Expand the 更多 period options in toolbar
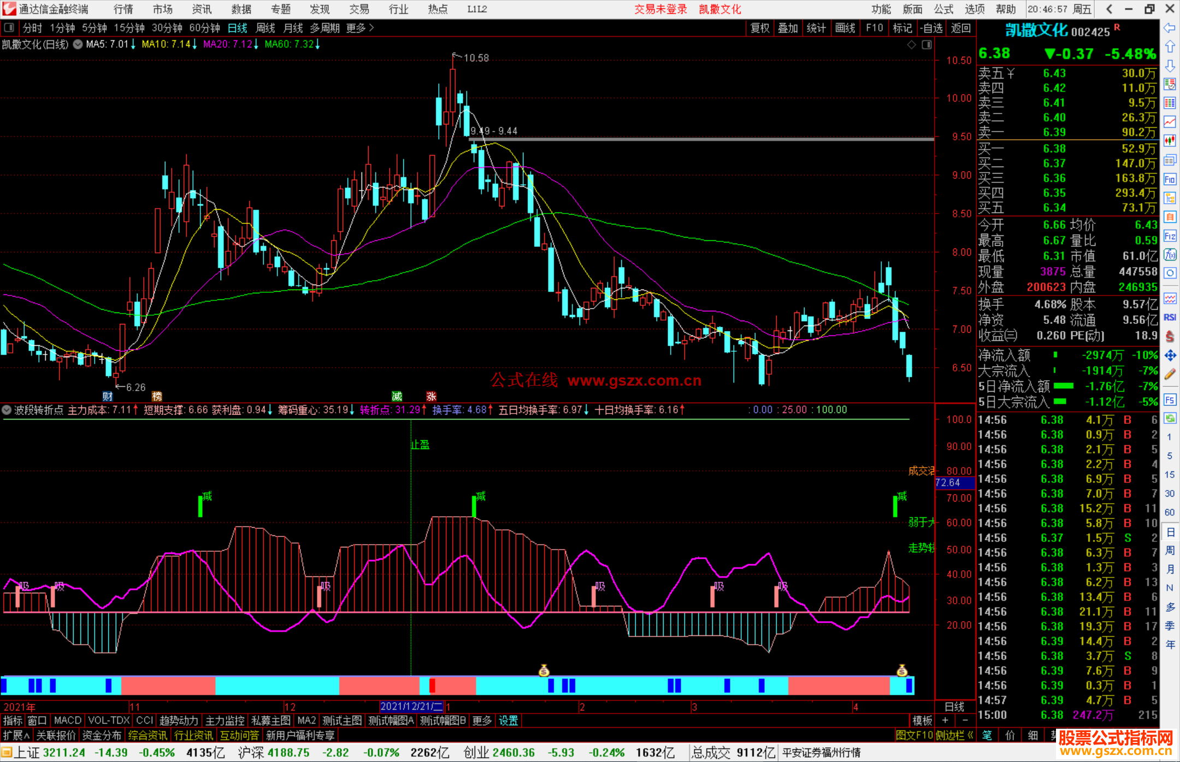This screenshot has height=762, width=1180. [360, 28]
